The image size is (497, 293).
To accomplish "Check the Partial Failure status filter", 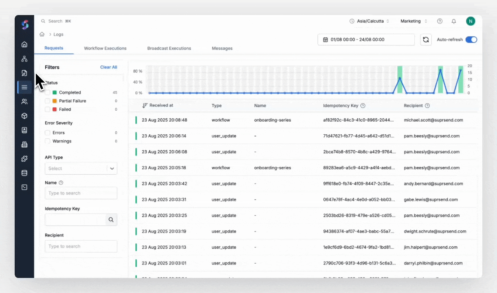I will [48, 101].
